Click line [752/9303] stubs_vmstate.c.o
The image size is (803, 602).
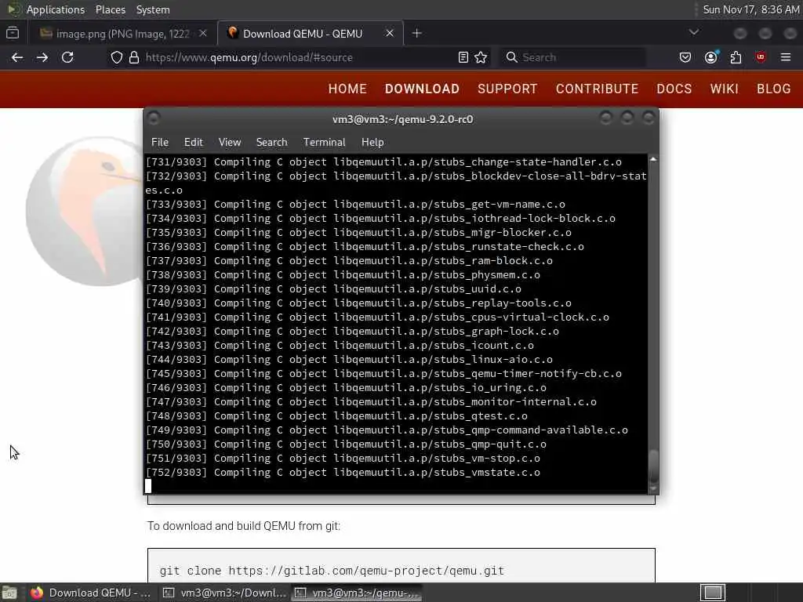click(x=343, y=473)
